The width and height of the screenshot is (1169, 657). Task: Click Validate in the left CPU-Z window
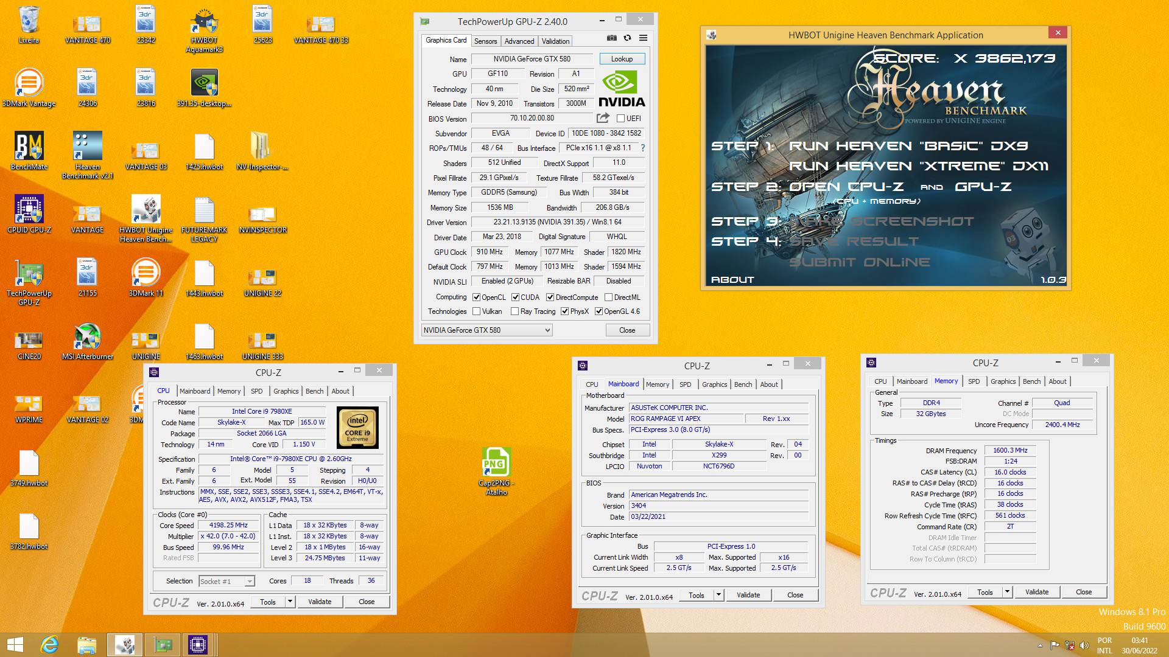tap(320, 602)
